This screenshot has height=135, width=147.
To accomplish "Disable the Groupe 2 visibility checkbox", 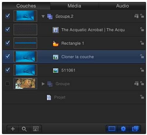I will click(x=7, y=16).
